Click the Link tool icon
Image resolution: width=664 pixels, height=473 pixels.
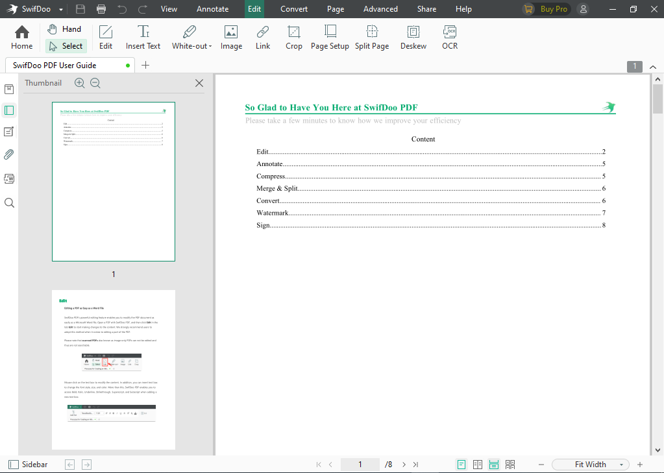(262, 37)
